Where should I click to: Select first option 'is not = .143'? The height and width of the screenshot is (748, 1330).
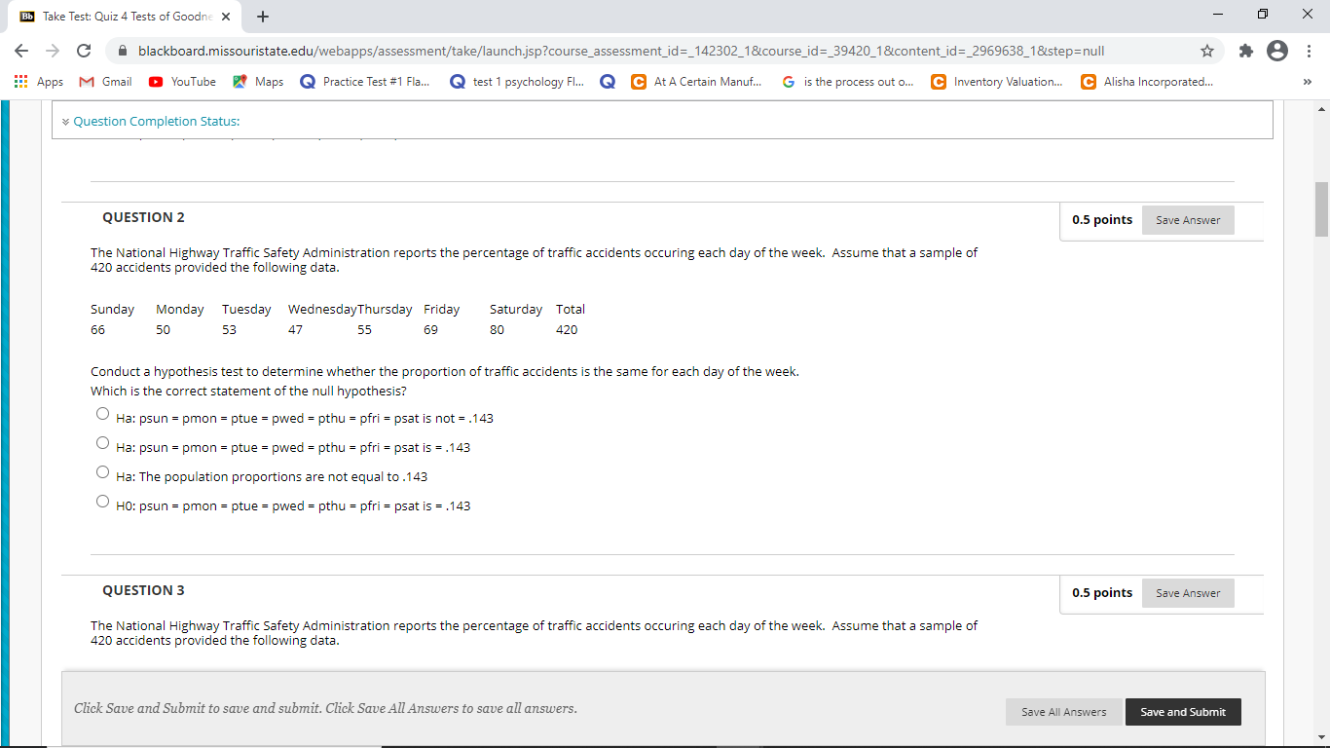(x=103, y=414)
